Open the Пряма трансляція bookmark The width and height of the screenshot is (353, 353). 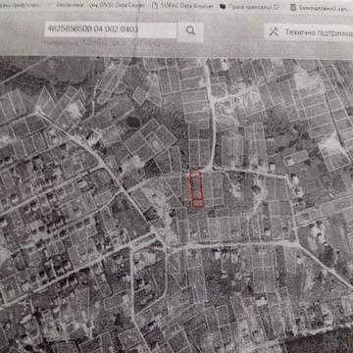(x=250, y=6)
